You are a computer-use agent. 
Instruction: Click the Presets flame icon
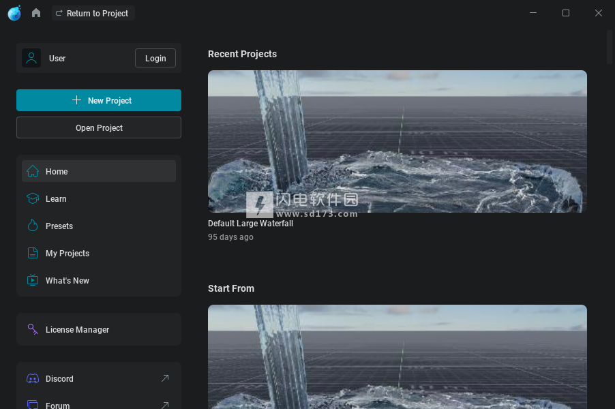pyautogui.click(x=33, y=226)
